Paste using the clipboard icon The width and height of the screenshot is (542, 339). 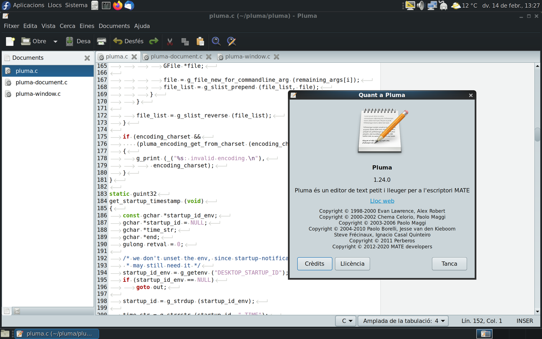point(200,41)
